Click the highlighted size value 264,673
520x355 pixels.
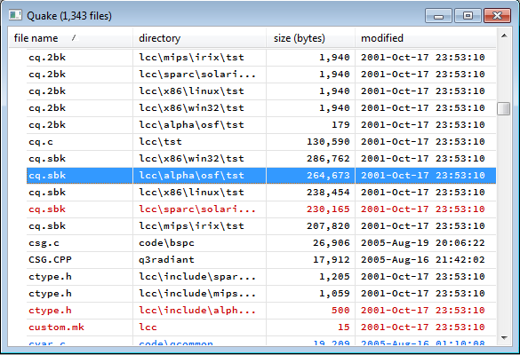point(328,176)
